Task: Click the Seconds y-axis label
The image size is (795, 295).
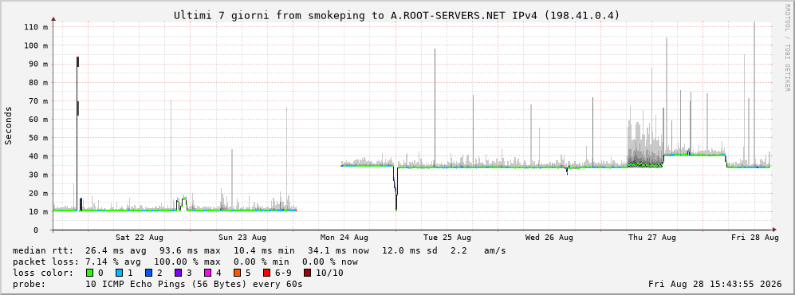Action: click(x=9, y=126)
